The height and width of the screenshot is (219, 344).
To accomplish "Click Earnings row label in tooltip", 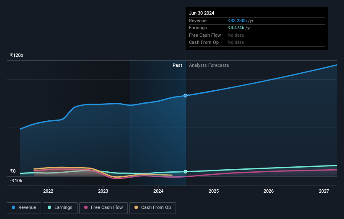I will pyautogui.click(x=198, y=28).
